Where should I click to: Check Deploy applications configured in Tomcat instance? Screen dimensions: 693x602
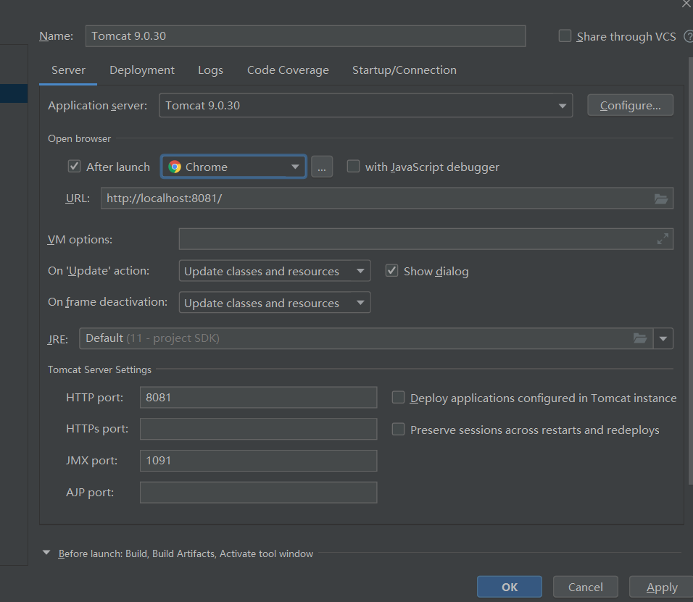click(398, 398)
